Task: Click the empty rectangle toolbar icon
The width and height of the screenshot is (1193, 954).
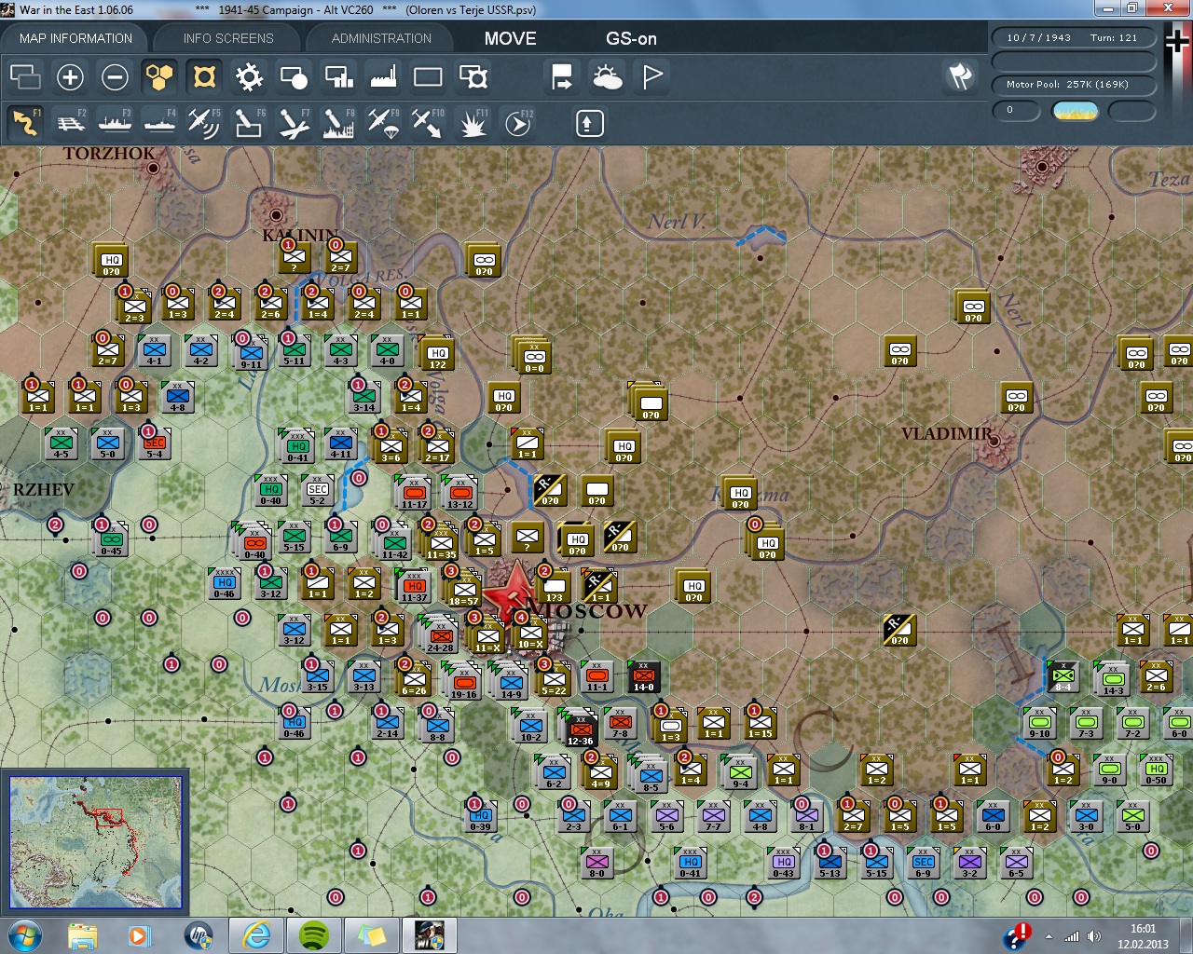Action: (x=428, y=76)
